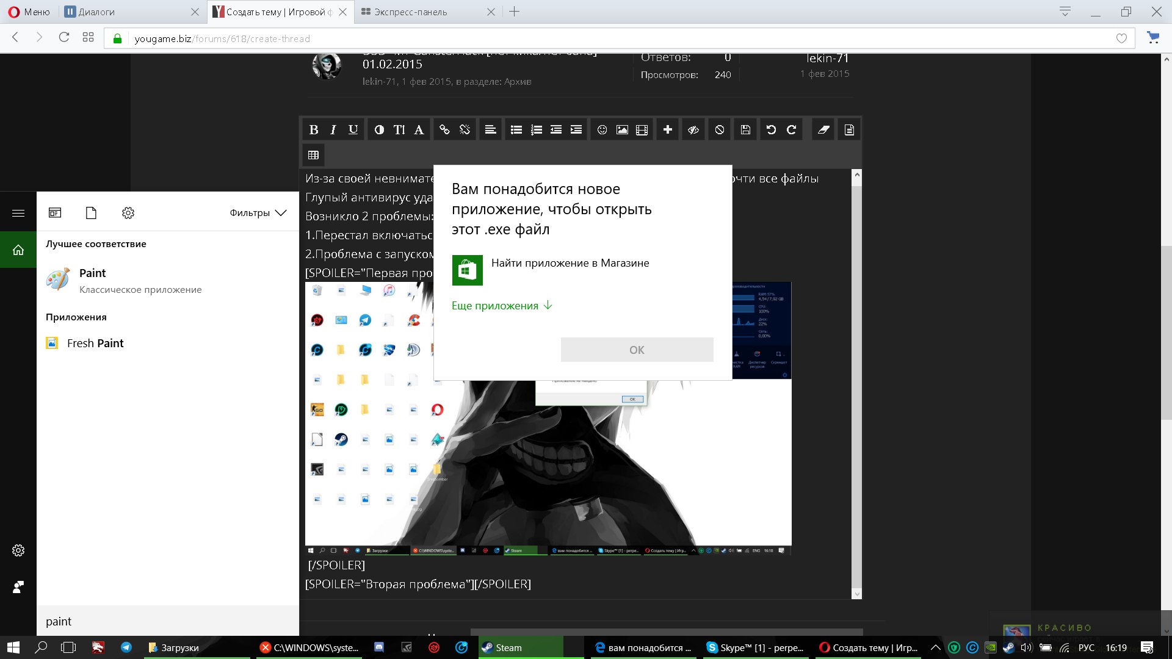
Task: Click the undo arrow in editor toolbar
Action: [x=771, y=129]
